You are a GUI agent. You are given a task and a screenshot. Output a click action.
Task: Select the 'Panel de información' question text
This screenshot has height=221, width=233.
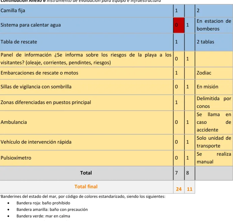coord(86,59)
